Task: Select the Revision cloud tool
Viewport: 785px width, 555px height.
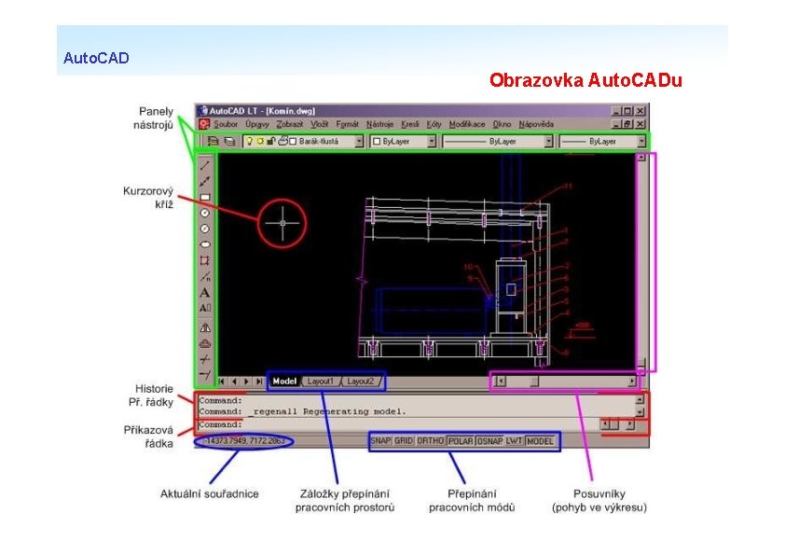Action: (205, 343)
